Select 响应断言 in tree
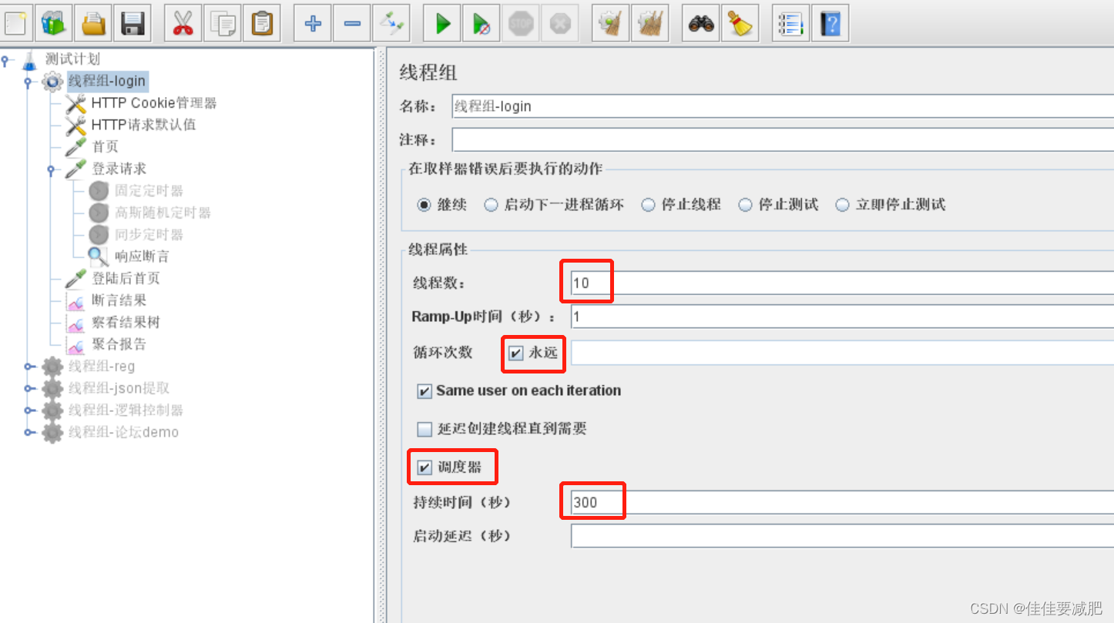The width and height of the screenshot is (1114, 623). click(142, 256)
